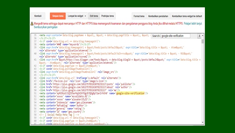Click '/favicon.ico' href on line 47
This screenshot has width=235, height=133.
[x=61, y=81]
